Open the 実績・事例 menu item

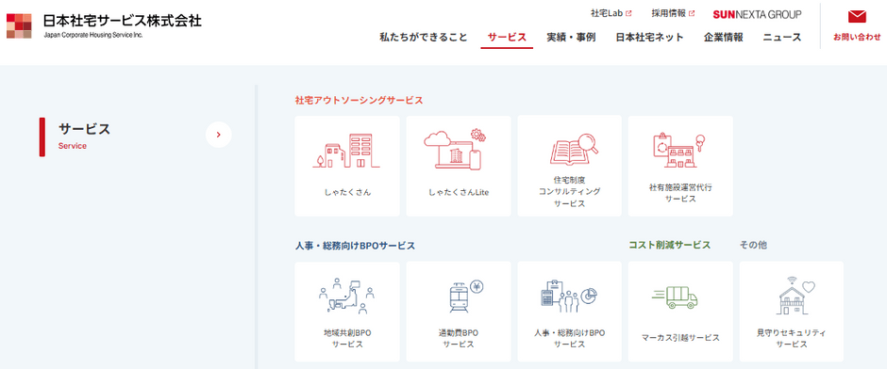tap(571, 38)
